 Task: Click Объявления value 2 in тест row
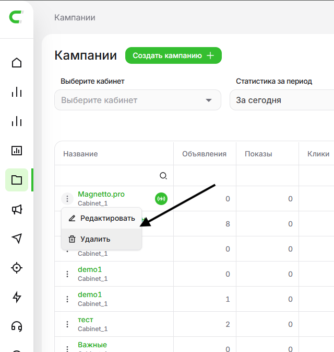point(228,324)
